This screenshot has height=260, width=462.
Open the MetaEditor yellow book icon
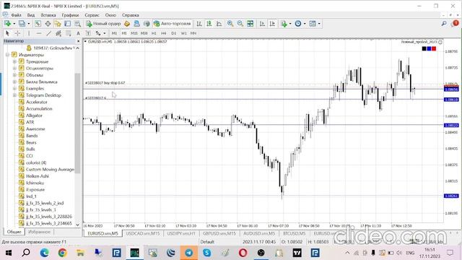[x=127, y=24]
